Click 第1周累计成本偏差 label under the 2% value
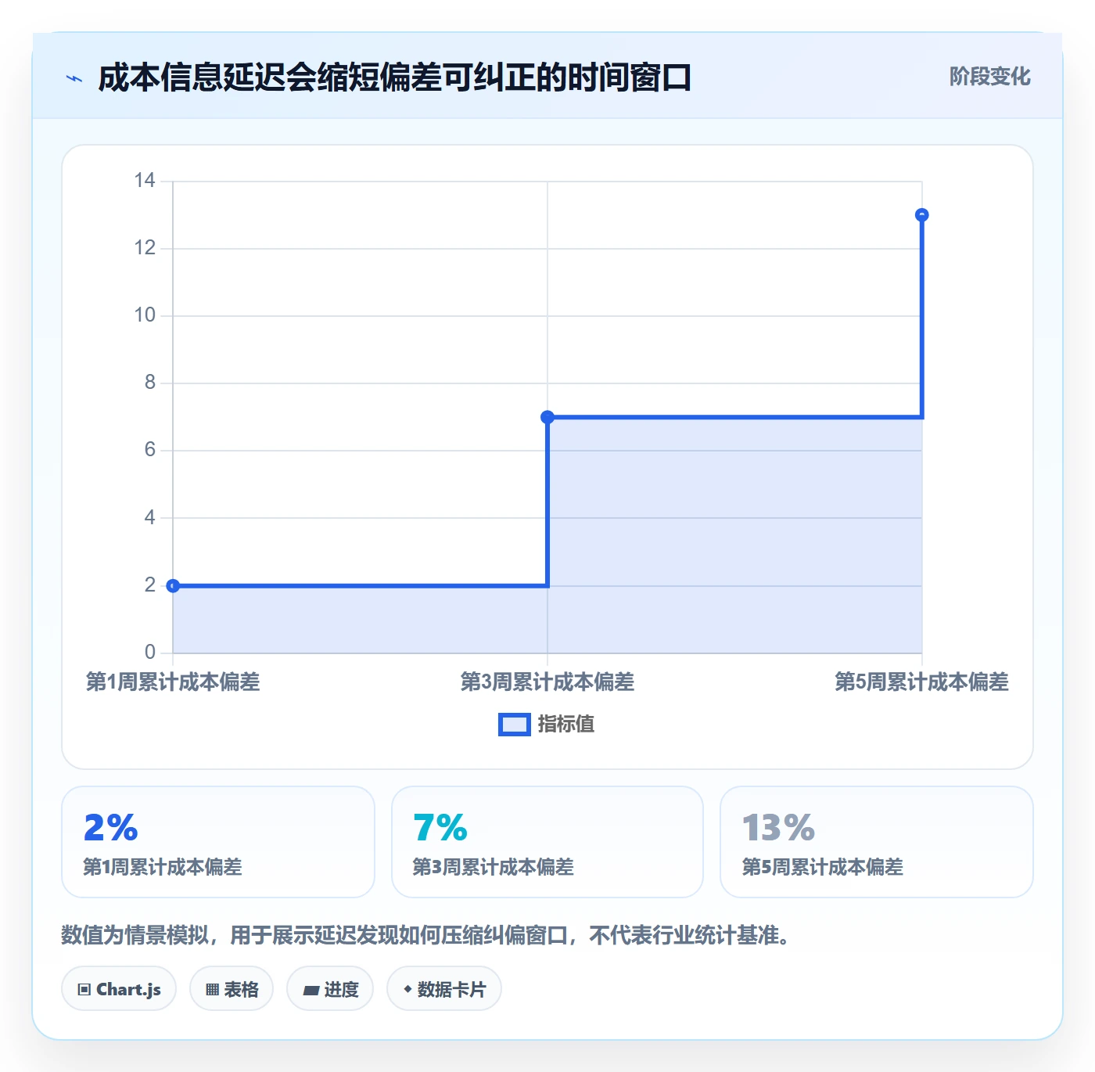 [163, 867]
